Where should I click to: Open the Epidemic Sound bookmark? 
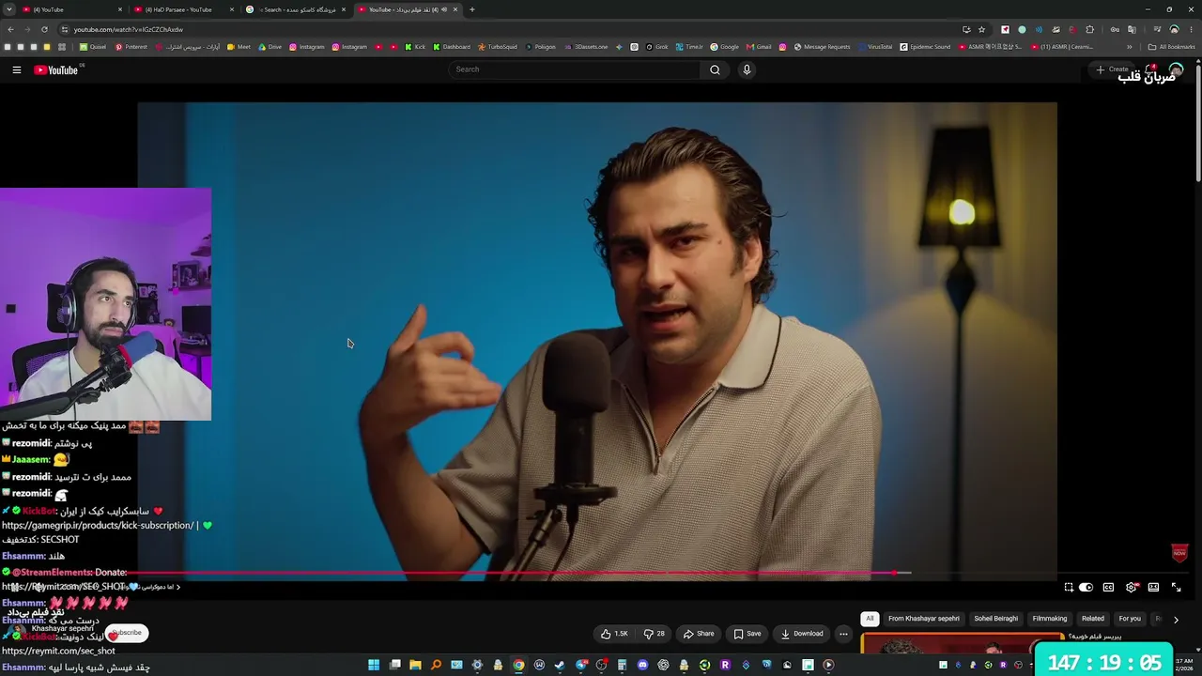tap(924, 47)
